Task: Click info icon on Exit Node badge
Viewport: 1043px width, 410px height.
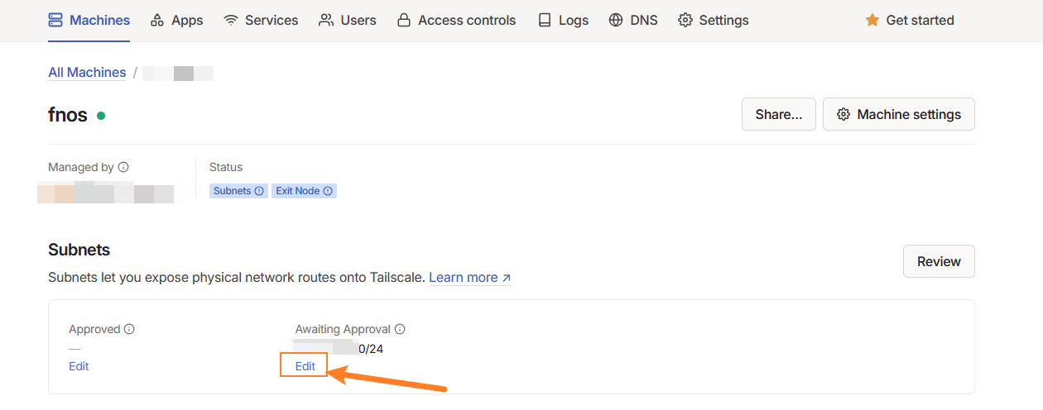Action: [x=328, y=191]
